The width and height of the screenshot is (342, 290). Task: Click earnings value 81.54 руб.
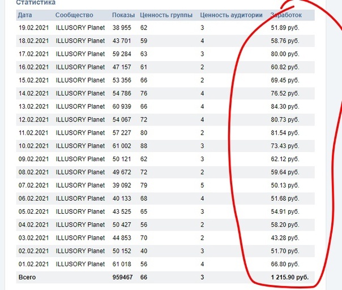285,133
